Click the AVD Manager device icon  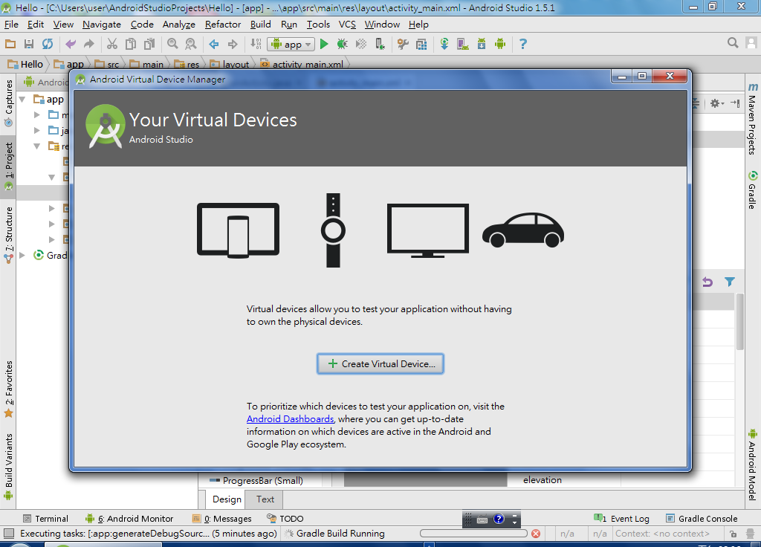pyautogui.click(x=462, y=44)
